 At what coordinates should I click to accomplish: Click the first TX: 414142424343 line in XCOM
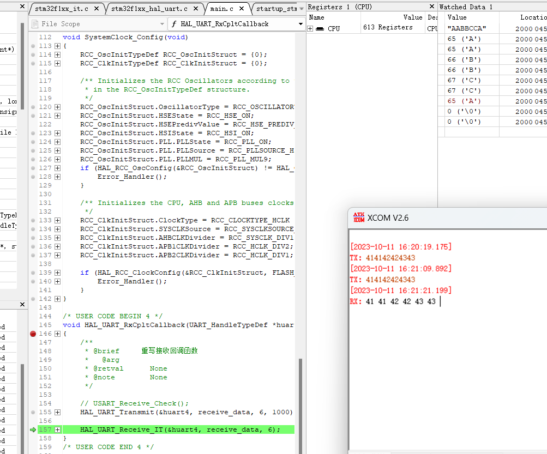[x=382, y=258]
